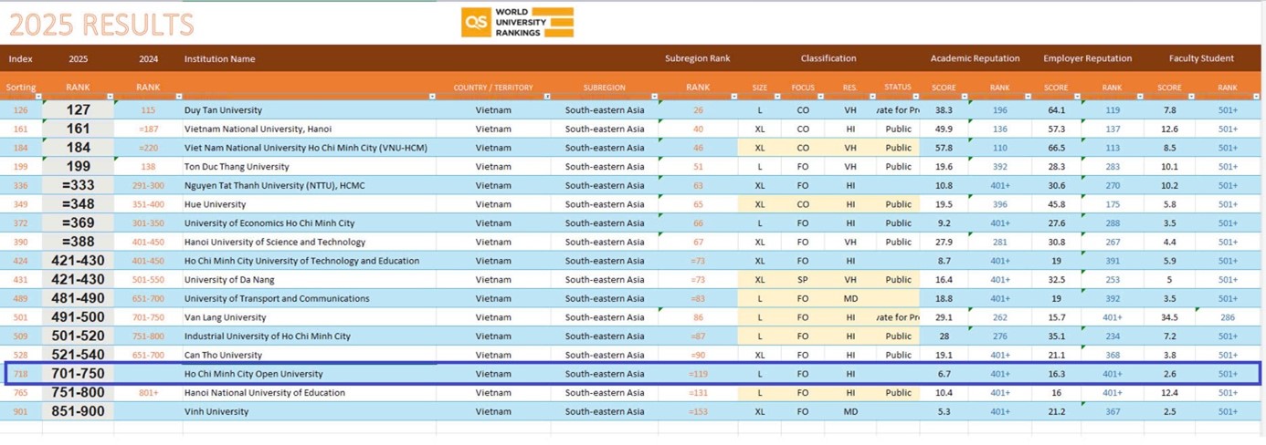Open the COUNTRY / TERRITORY filter dropdown
The image size is (1266, 445).
click(x=545, y=96)
